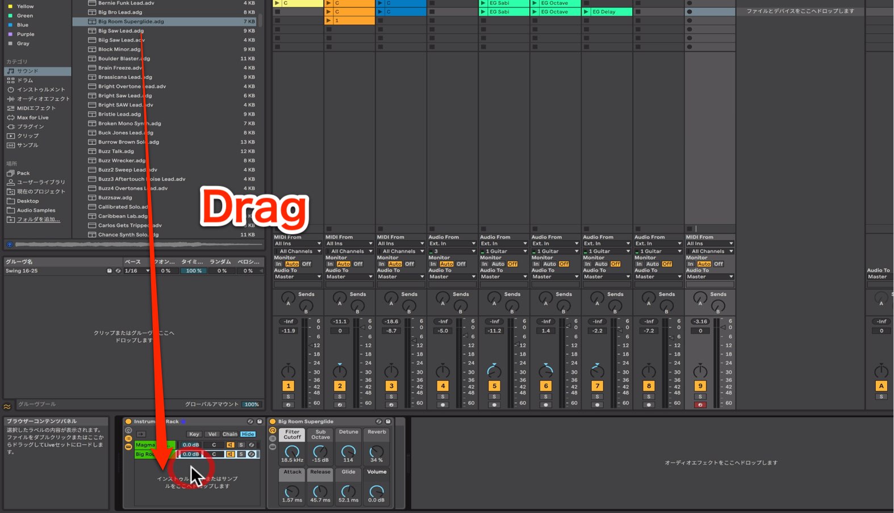Image resolution: width=894 pixels, height=513 pixels.
Task: Open the Max for Live category
Action: 28,117
